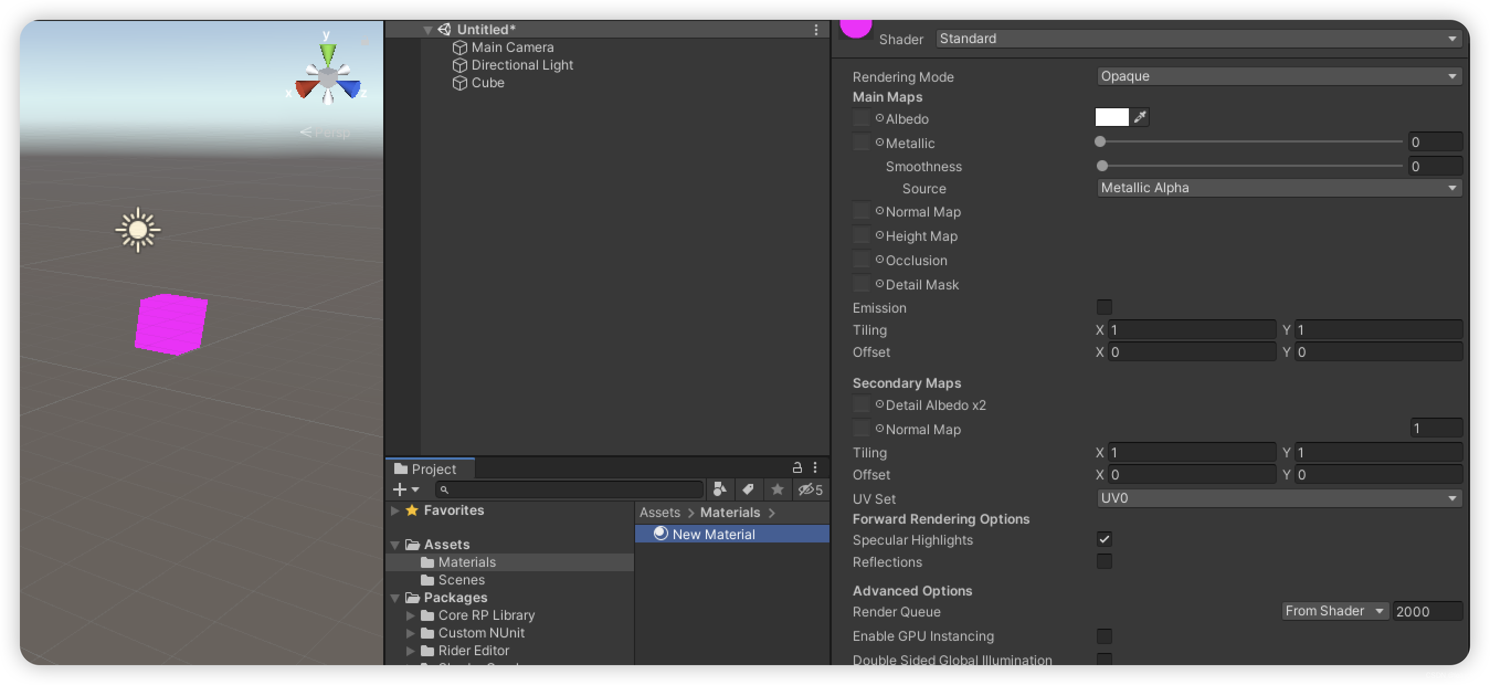Pick a color using the Albedo eyedropper
This screenshot has width=1490, height=685.
1139,117
